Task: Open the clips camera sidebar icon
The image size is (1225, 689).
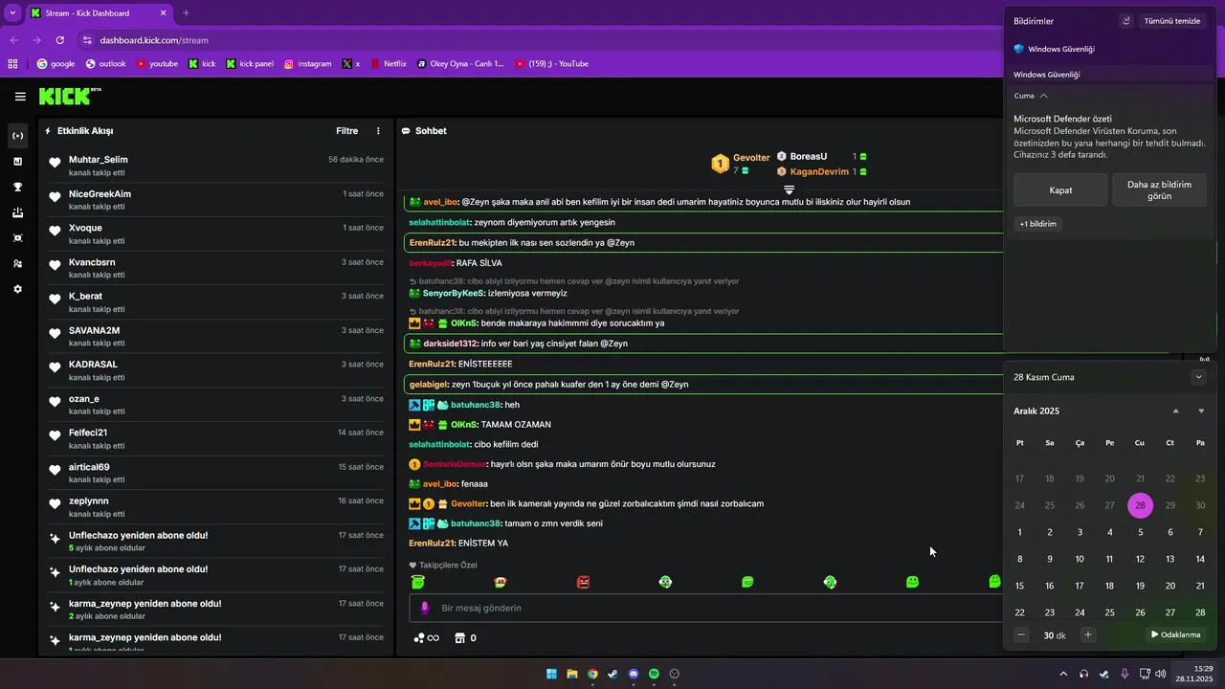Action: (17, 237)
